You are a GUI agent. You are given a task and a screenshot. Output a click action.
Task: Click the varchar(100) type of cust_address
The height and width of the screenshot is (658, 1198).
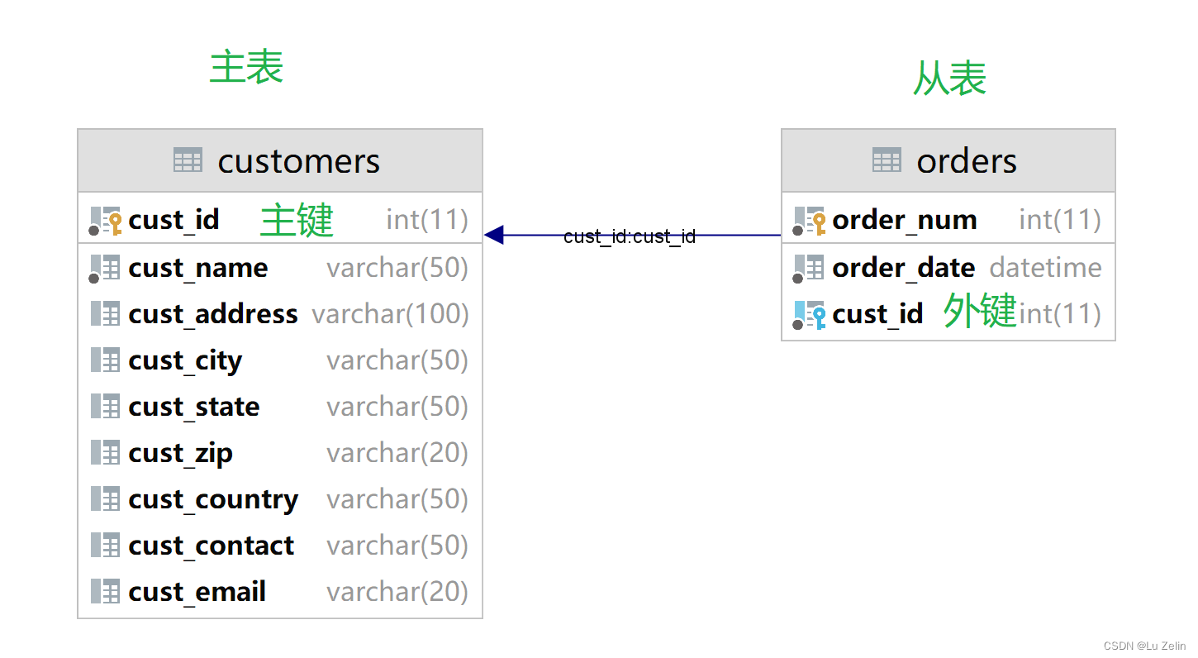[x=390, y=314]
